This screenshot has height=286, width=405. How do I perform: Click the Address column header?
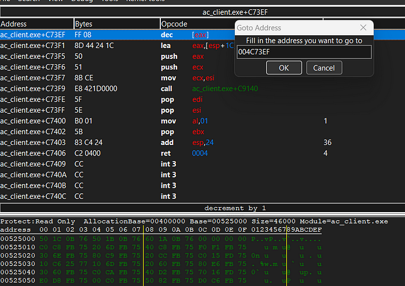pyautogui.click(x=36, y=24)
